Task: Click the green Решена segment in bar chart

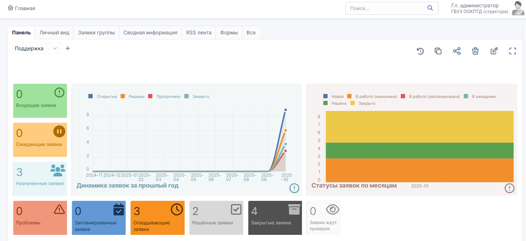Action: pos(419,150)
